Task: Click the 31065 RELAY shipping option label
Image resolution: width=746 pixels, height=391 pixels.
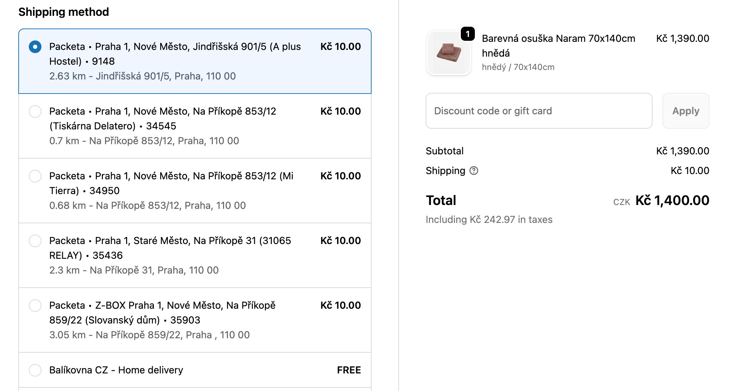Action: coord(170,248)
